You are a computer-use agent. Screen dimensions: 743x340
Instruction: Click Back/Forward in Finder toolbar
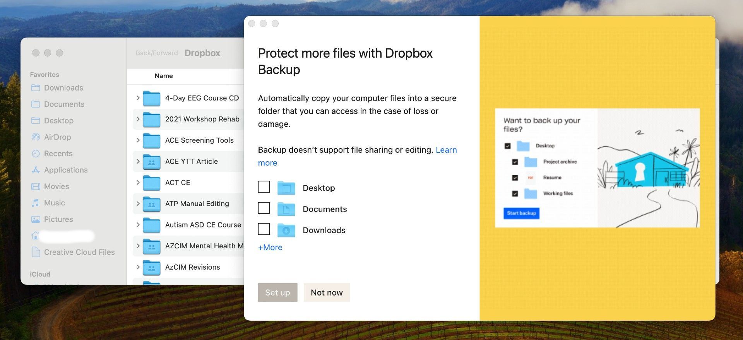coord(157,53)
